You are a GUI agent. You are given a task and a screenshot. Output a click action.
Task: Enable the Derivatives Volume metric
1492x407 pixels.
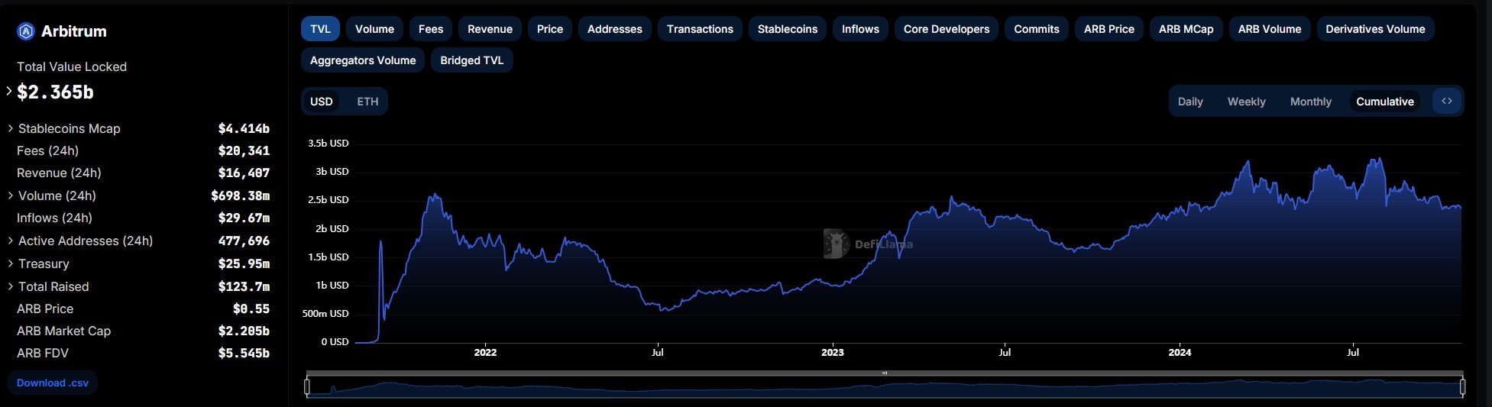pyautogui.click(x=1375, y=29)
